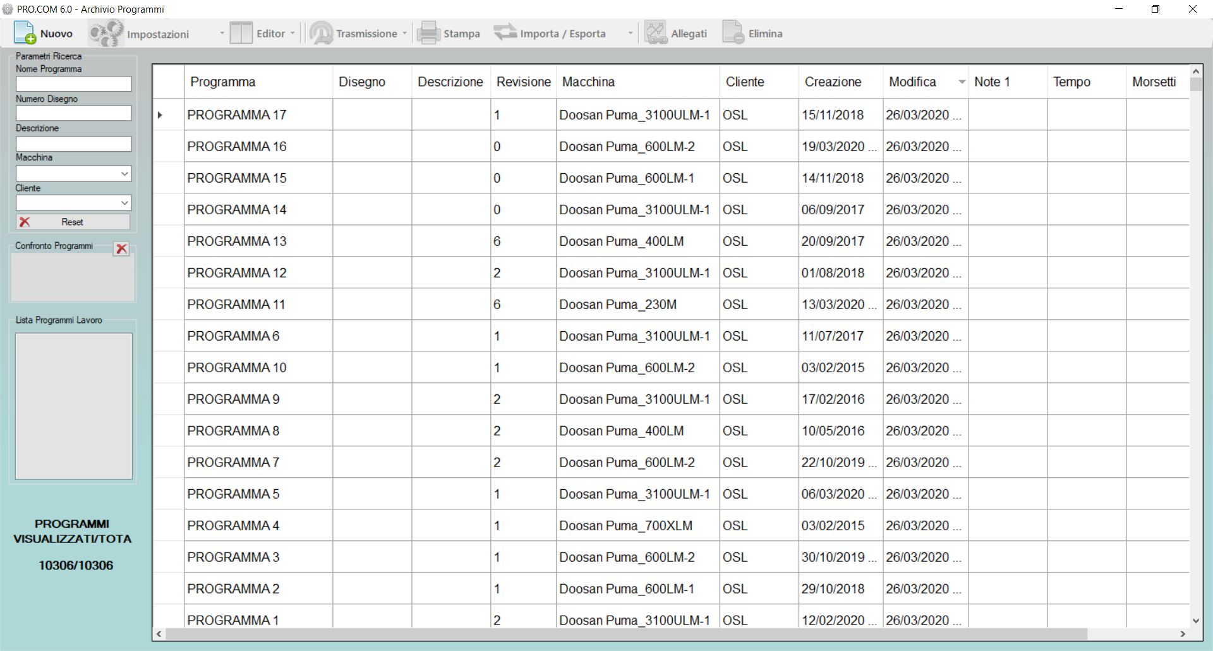
Task: Expand the Impostazioni dropdown arrow
Action: (222, 33)
